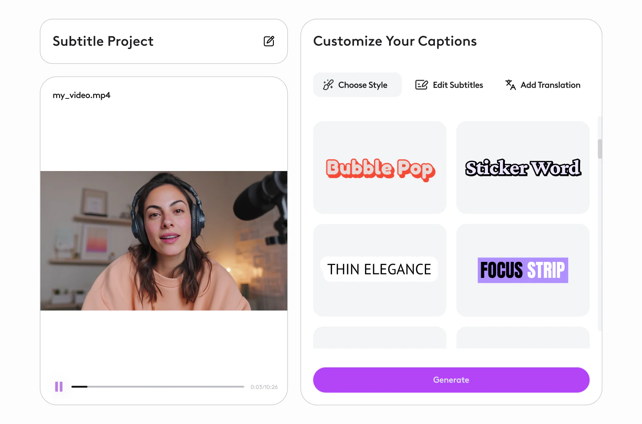Click the Subtitle Project title

pos(103,41)
